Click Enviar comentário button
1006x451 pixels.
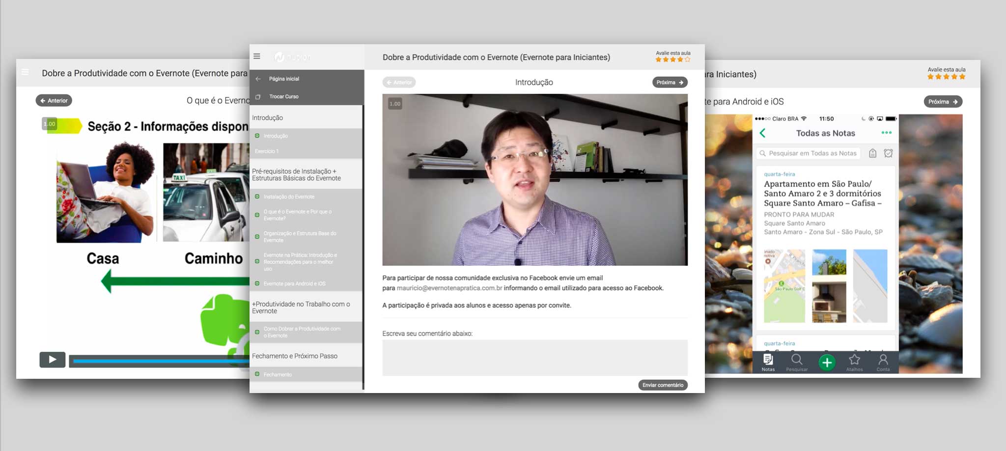(663, 385)
